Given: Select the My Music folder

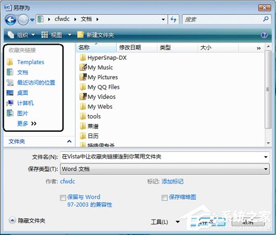Looking at the screenshot, I should coord(100,67).
